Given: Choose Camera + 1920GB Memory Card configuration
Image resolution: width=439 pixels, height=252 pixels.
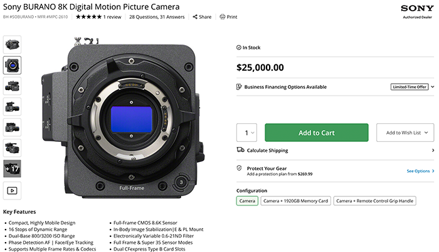Looking at the screenshot, I should click(x=295, y=201).
